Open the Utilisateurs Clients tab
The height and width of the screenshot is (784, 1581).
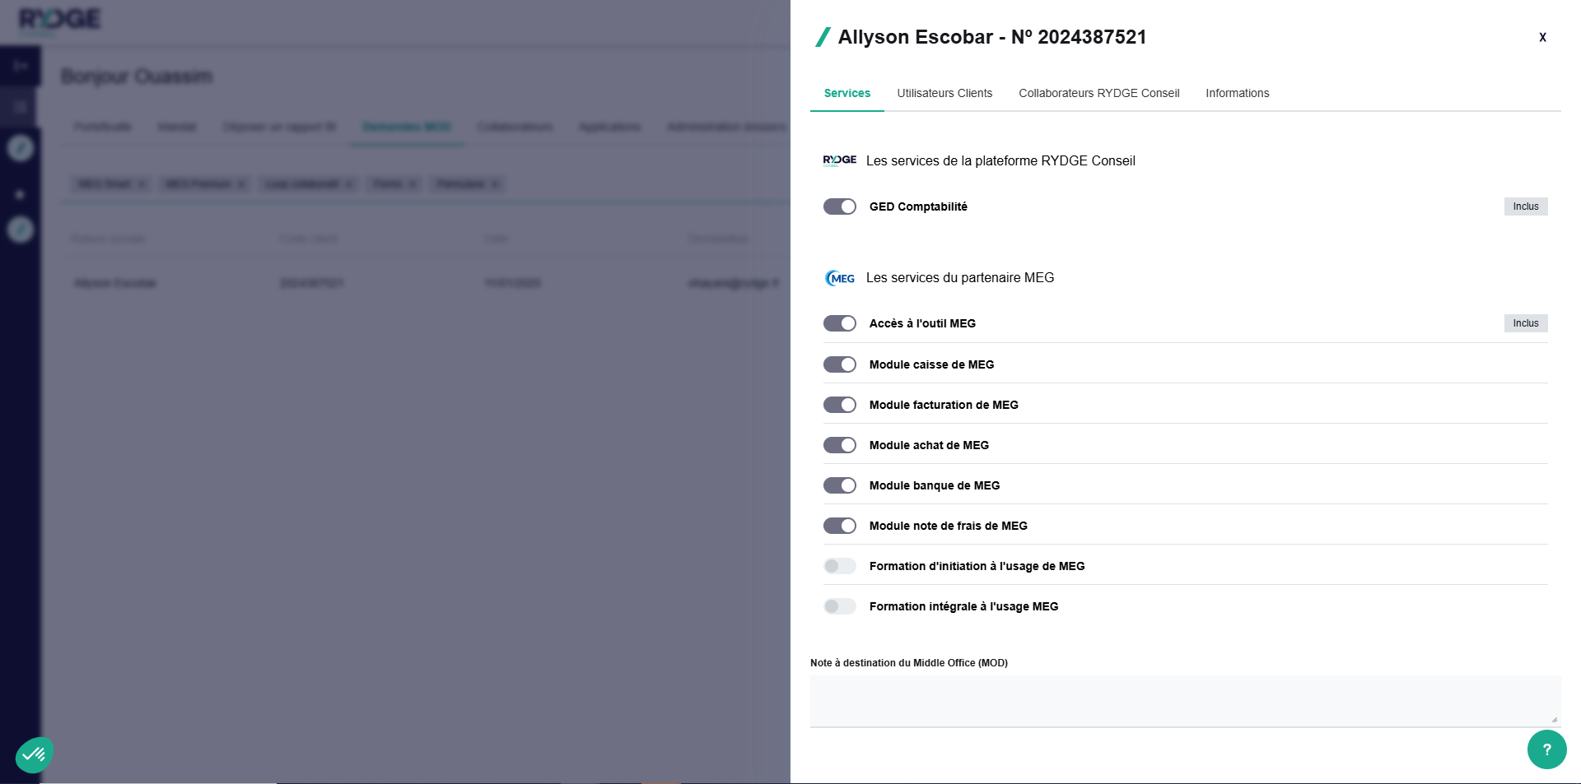[x=944, y=93]
